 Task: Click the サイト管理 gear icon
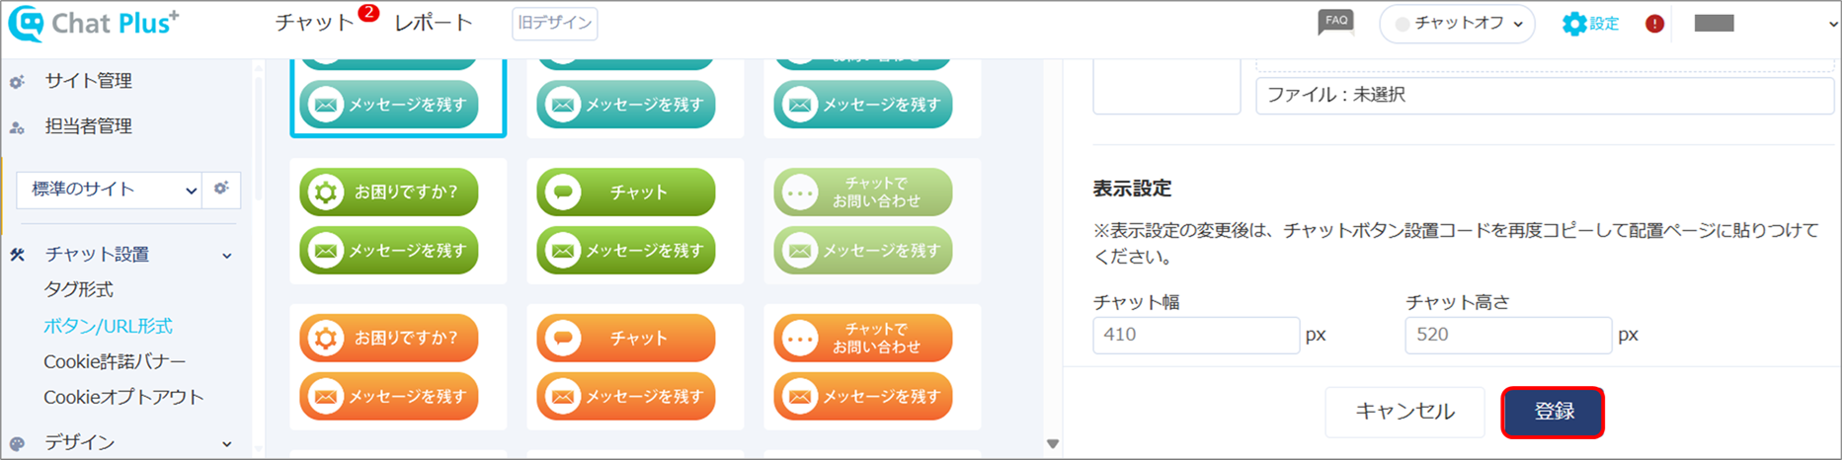[17, 82]
